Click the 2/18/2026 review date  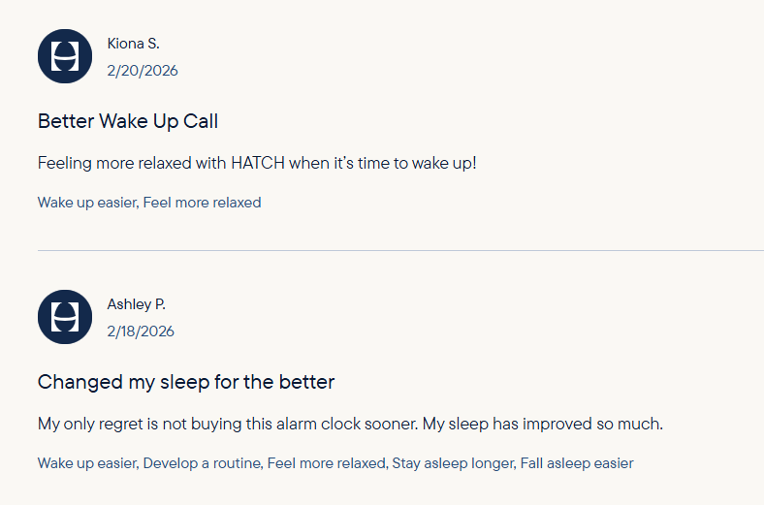pos(141,331)
